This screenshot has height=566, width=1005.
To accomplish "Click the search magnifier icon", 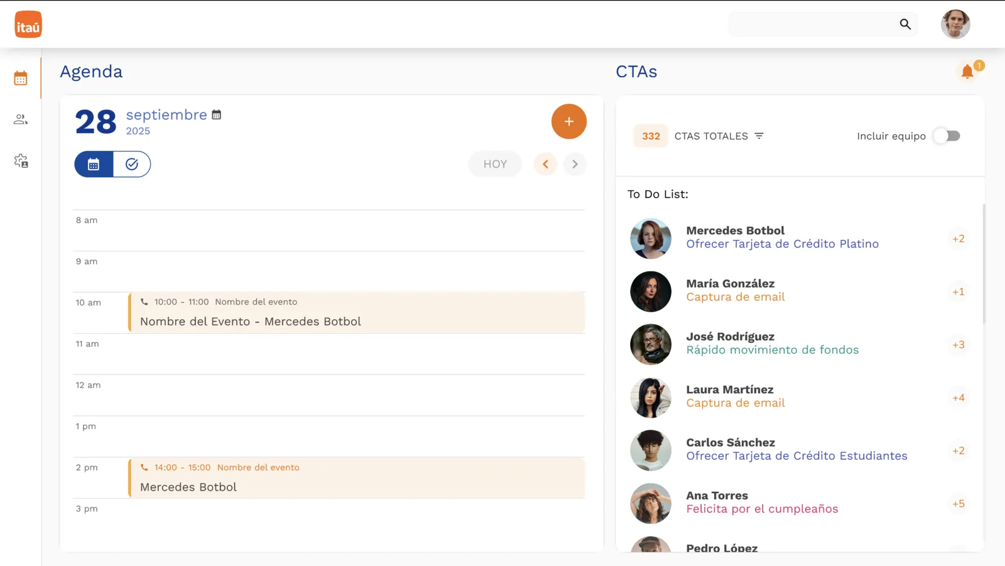I will pos(905,24).
